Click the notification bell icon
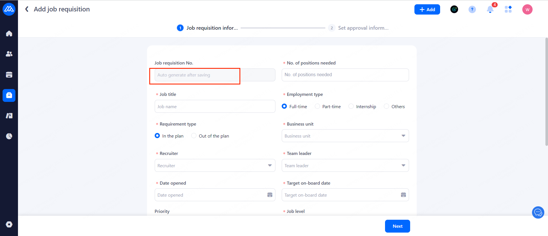 point(490,9)
